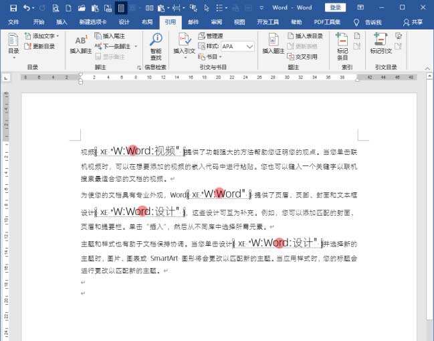This screenshot has width=434, height=341.
Task: Click Update Table (更新目录) button
Action: pos(39,46)
